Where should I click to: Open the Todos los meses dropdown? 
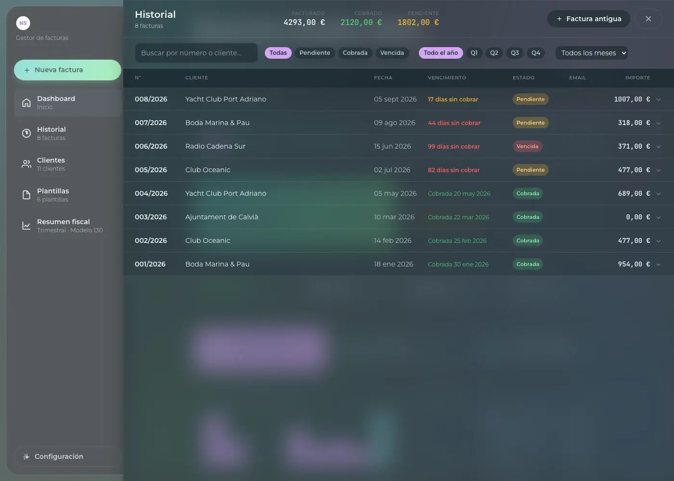[x=592, y=53]
